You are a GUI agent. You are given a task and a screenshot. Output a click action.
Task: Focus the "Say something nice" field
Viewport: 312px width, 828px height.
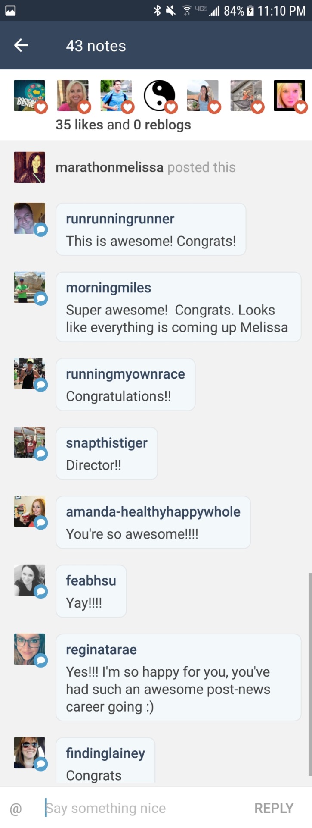point(129,808)
